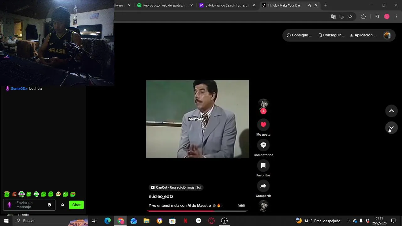Viewport: 402px width, 226px height.
Task: Go to the next video with down arrow
Action: (391, 128)
